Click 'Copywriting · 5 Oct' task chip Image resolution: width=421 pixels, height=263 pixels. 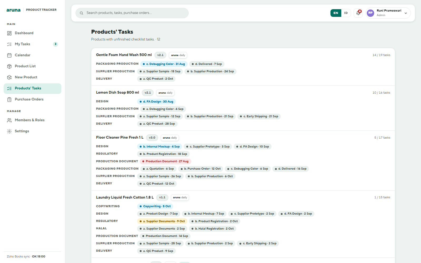(x=155, y=206)
